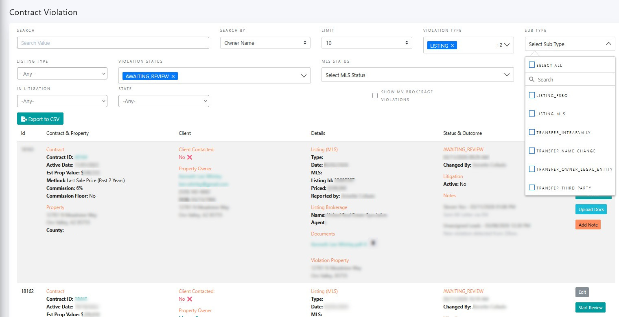This screenshot has height=317, width=619.
Task: Remove the AWAITING_REVIEW status filter chip
Action: point(173,76)
